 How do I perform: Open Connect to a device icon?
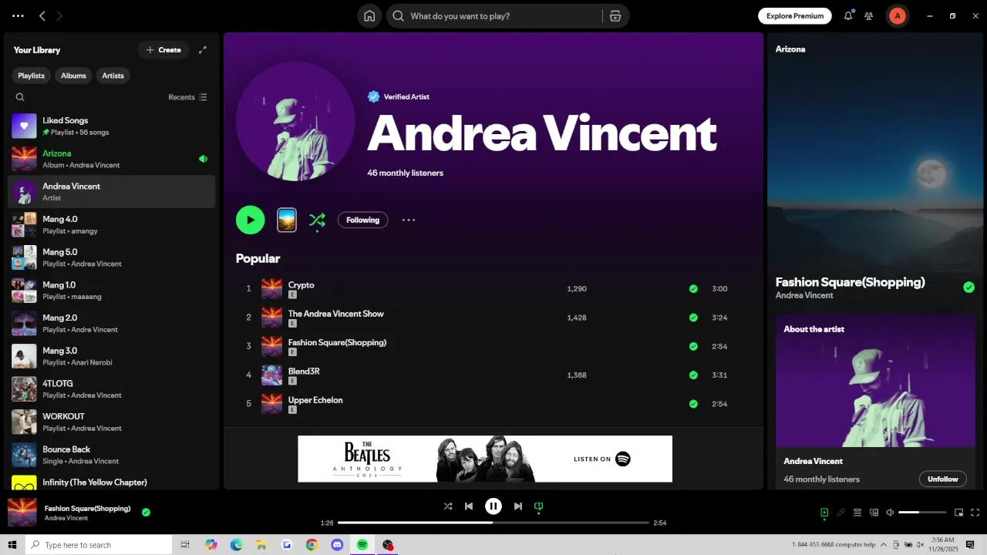coord(874,513)
